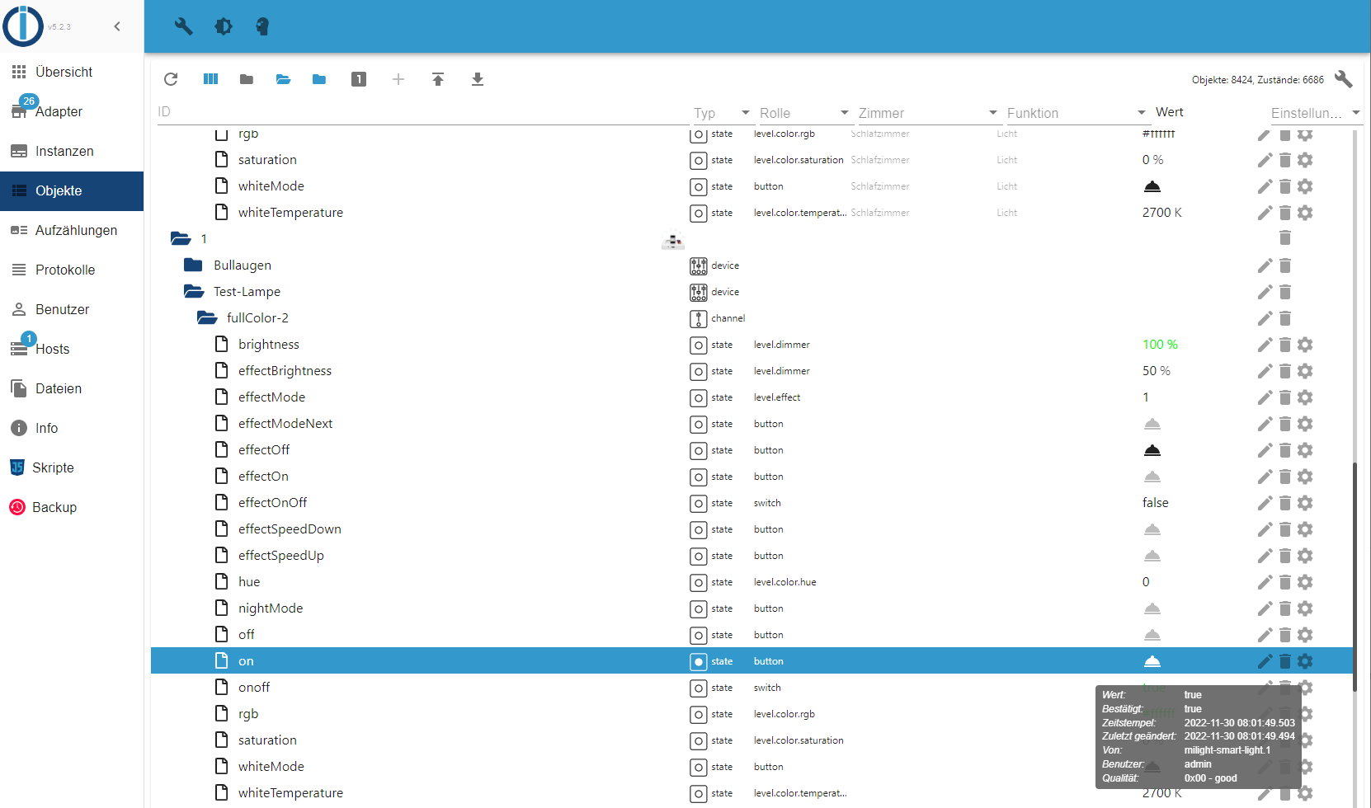The height and width of the screenshot is (808, 1371).
Task: Toggle the effectOnOff false value
Action: point(1155,503)
